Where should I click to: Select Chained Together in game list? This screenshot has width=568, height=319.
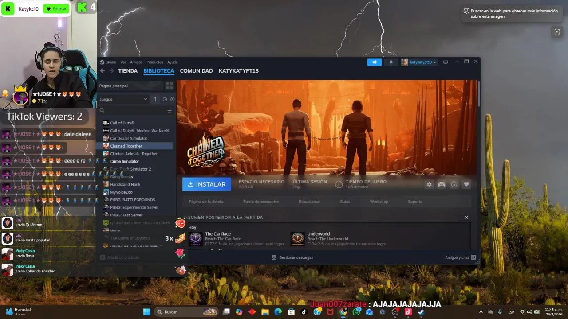coord(134,146)
